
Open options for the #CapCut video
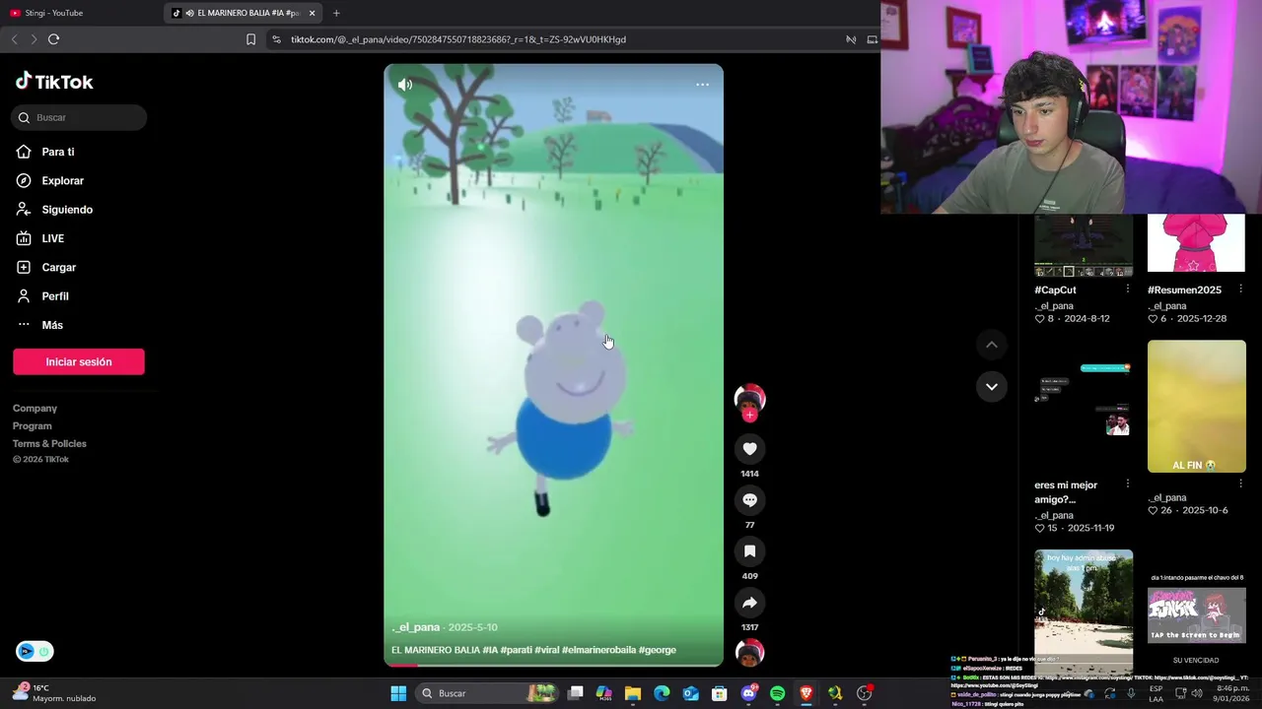1127,290
